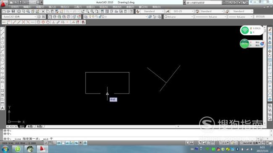Click the Pan Realtime icon
The height and width of the screenshot is (153, 273).
pos(83,11)
